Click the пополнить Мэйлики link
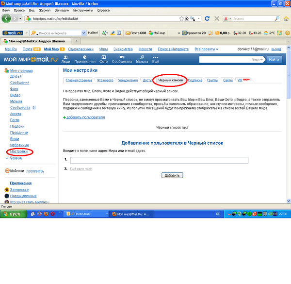The height and width of the screenshot is (284, 291). pos(35,171)
